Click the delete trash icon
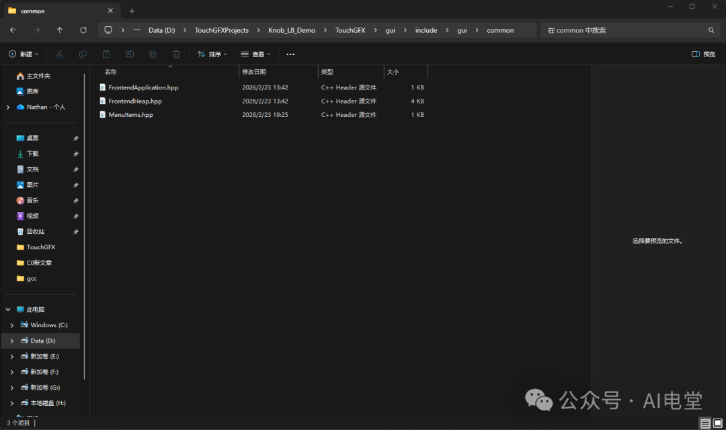Viewport: 726px width, 430px height. pos(176,54)
